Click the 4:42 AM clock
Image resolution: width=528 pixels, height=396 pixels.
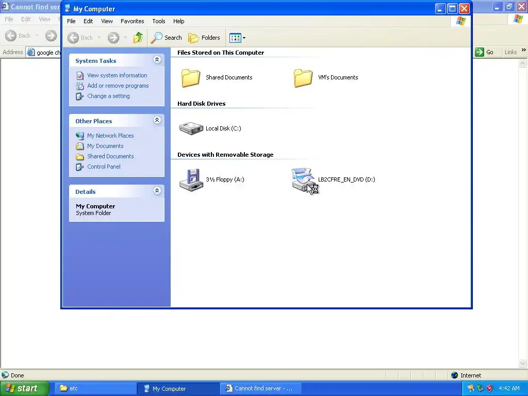click(x=509, y=388)
